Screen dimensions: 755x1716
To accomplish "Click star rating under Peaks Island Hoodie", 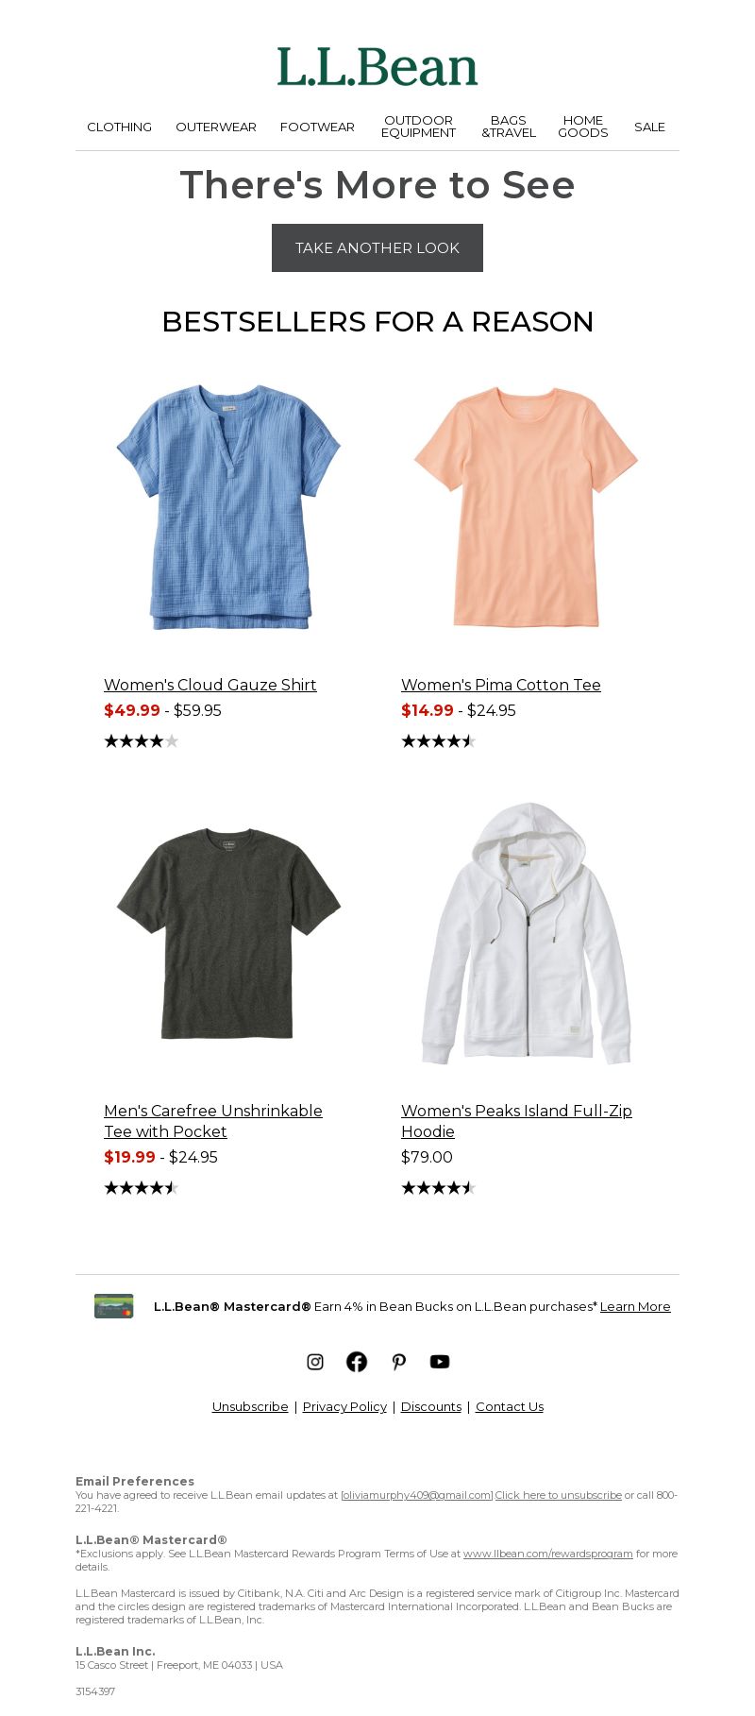I will [x=439, y=1188].
